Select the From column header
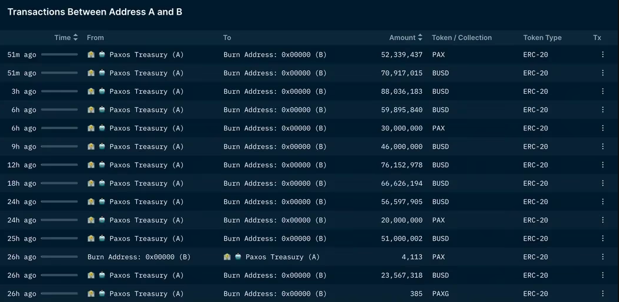 [x=95, y=38]
